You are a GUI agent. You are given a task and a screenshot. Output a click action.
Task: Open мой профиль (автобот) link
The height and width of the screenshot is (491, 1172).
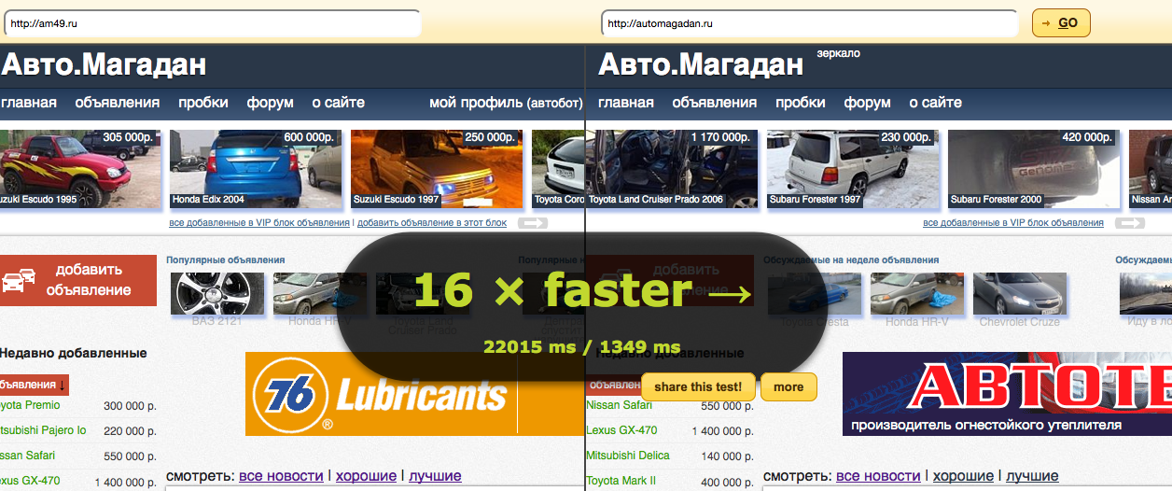[x=506, y=103]
